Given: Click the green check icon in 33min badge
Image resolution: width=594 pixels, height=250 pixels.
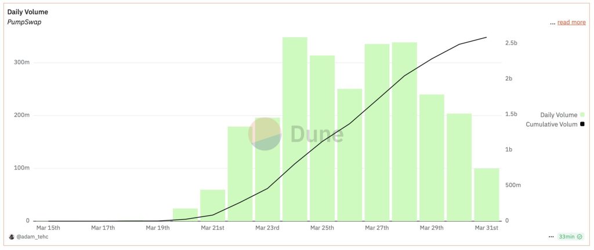Looking at the screenshot, I should [x=579, y=237].
